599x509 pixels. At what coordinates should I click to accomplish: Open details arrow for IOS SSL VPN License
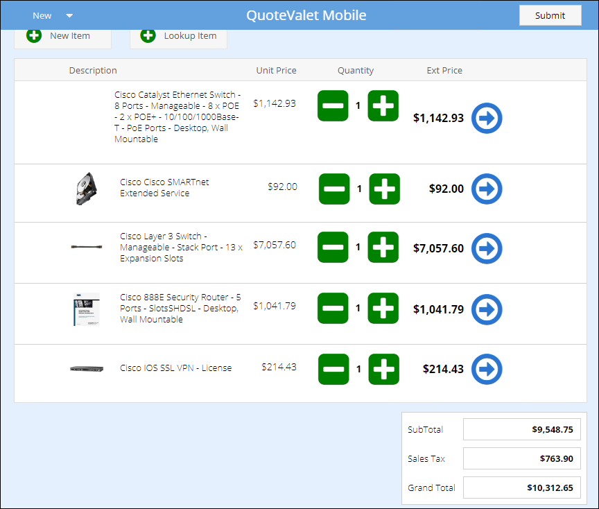487,369
